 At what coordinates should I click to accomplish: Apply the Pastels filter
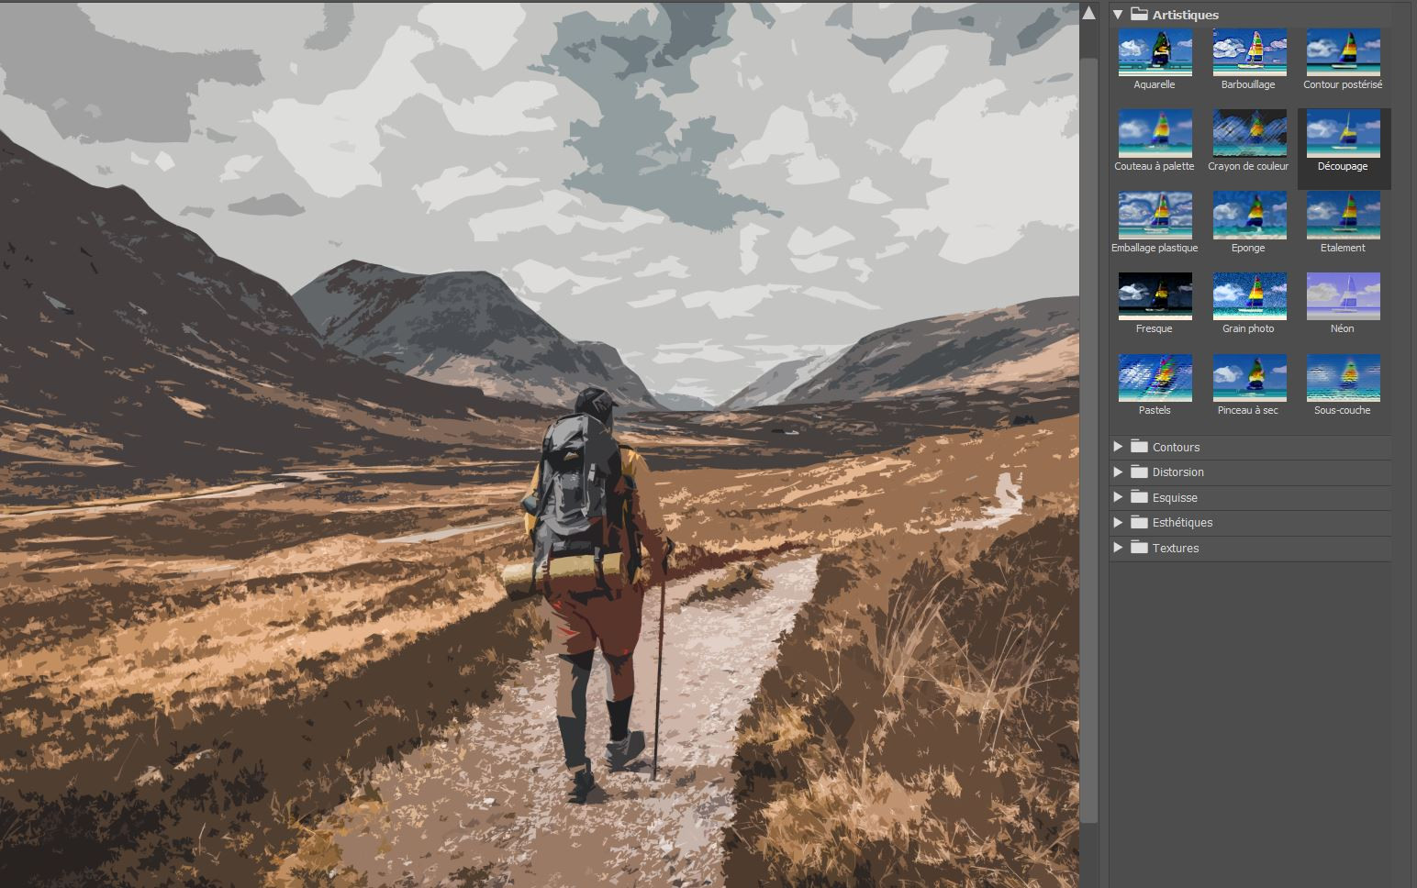click(x=1155, y=378)
